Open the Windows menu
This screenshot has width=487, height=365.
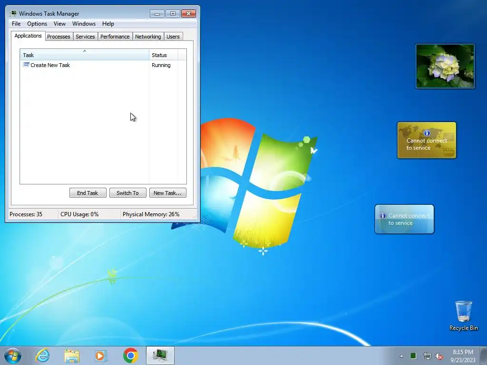pos(84,24)
